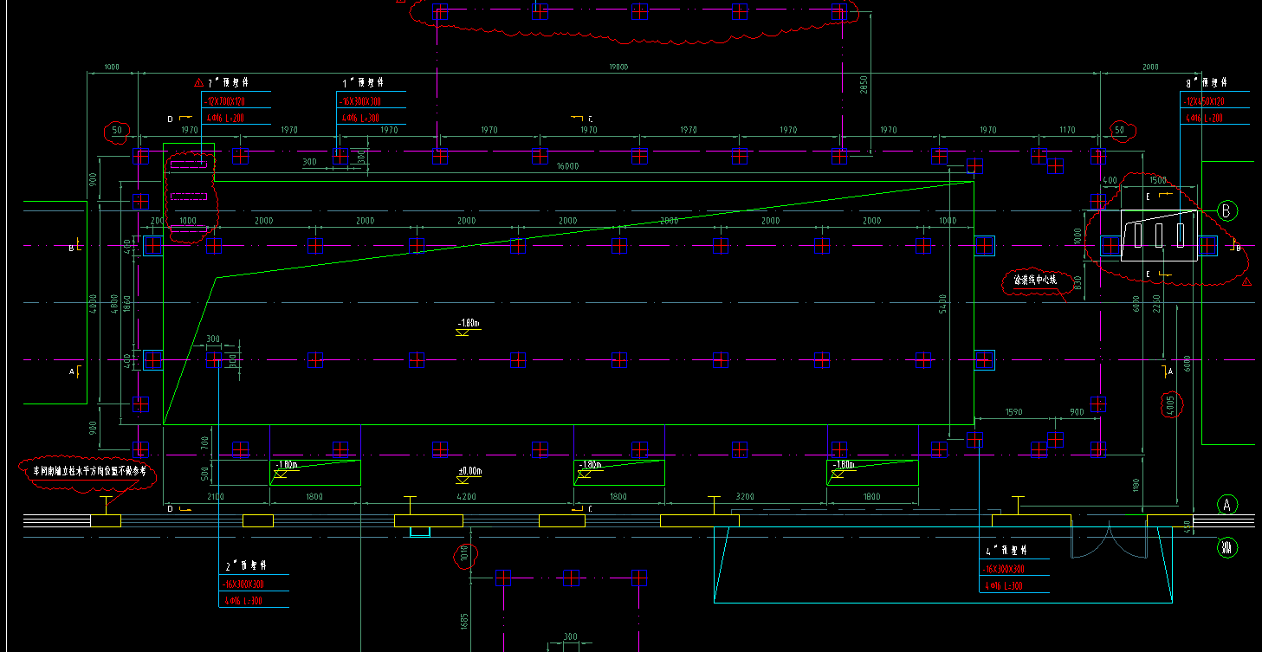Select the 8# embedded part label

pyautogui.click(x=1207, y=83)
